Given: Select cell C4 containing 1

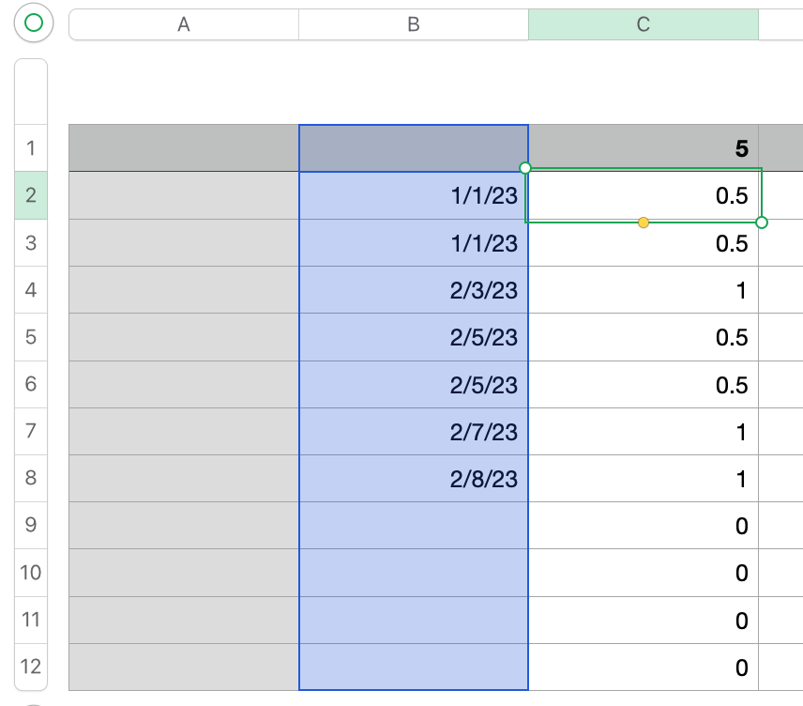Looking at the screenshot, I should 644,290.
